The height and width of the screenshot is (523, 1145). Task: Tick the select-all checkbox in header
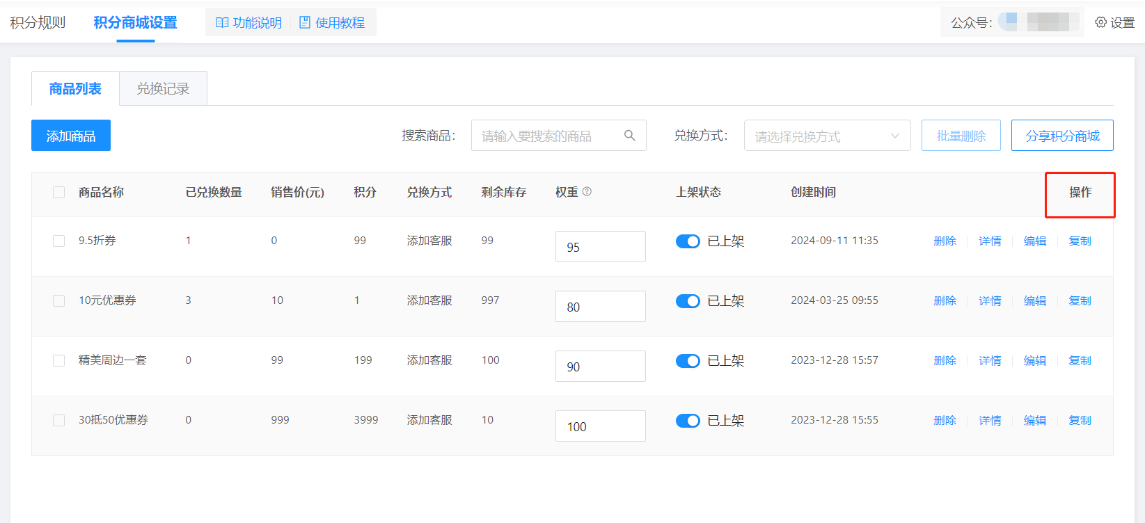(x=58, y=192)
